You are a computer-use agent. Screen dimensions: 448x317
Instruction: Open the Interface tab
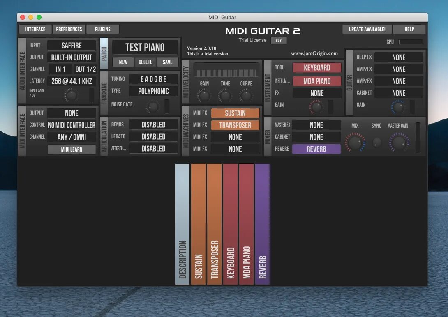[35, 29]
